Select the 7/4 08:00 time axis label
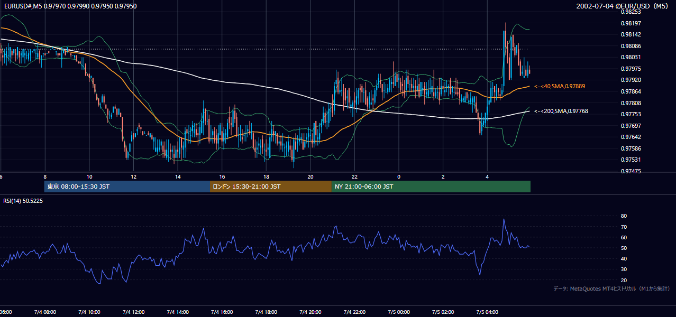 click(x=45, y=312)
